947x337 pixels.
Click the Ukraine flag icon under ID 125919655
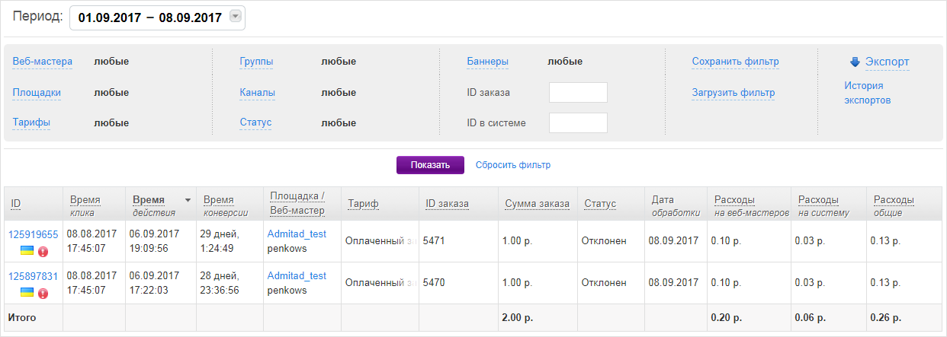pos(27,250)
